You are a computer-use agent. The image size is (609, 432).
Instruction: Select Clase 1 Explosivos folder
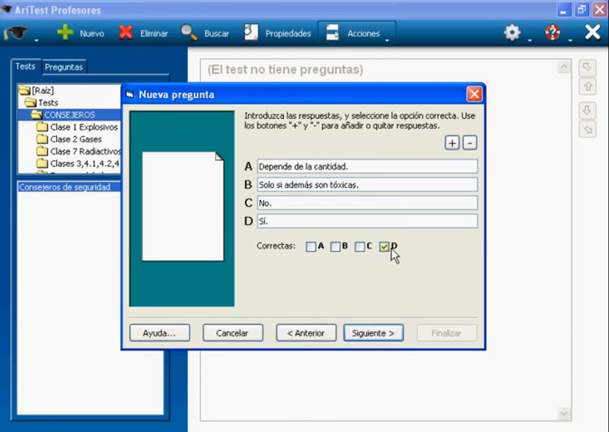coord(78,127)
